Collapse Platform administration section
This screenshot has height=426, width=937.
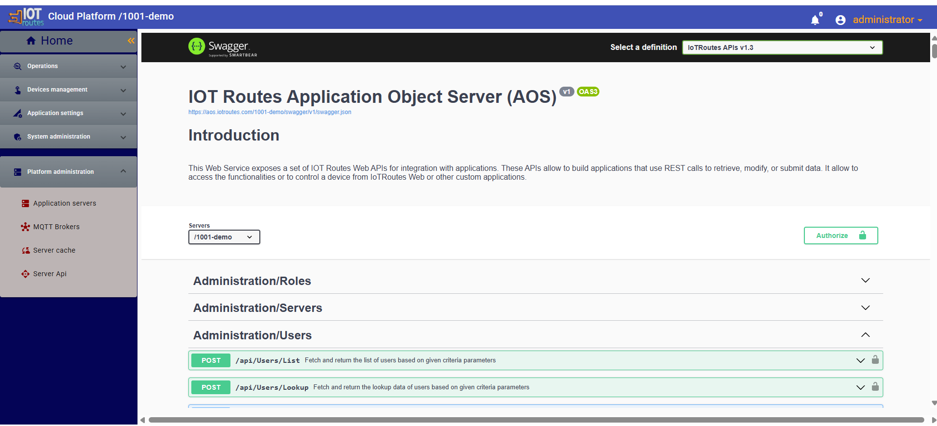69,172
